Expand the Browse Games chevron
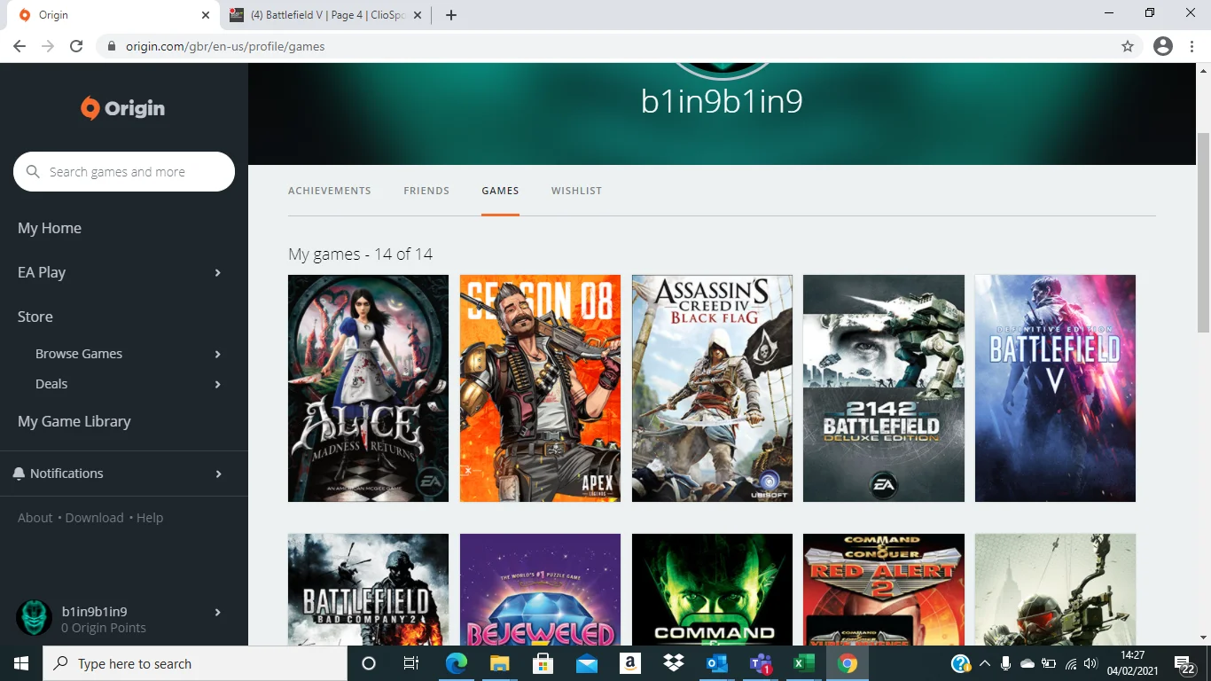The width and height of the screenshot is (1211, 681). pos(217,354)
